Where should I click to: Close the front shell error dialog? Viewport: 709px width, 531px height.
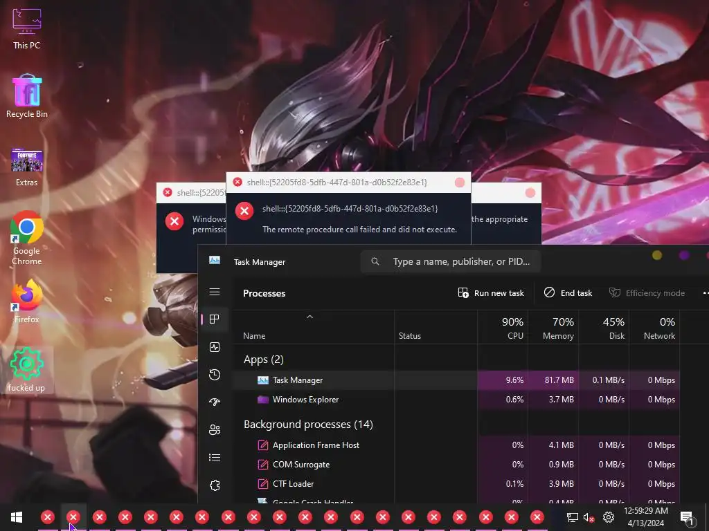point(460,183)
